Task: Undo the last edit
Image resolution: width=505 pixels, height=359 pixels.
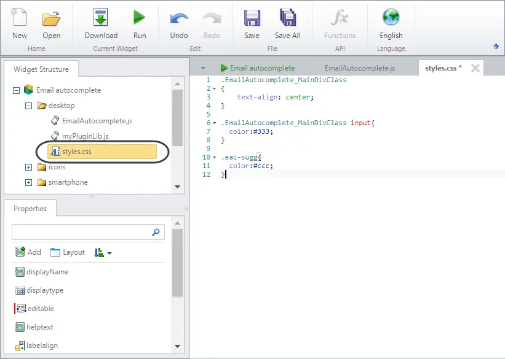Action: click(x=179, y=18)
